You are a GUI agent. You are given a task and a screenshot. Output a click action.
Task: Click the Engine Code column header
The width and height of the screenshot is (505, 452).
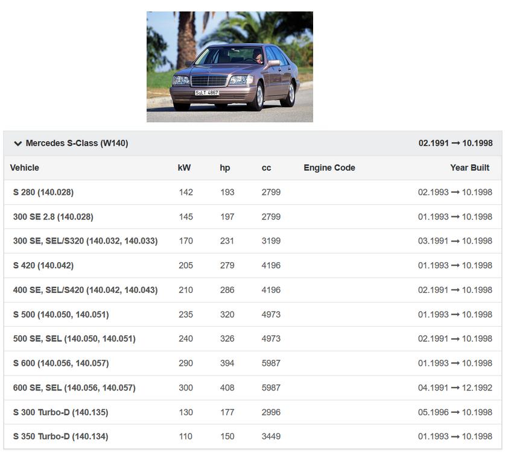tap(329, 168)
